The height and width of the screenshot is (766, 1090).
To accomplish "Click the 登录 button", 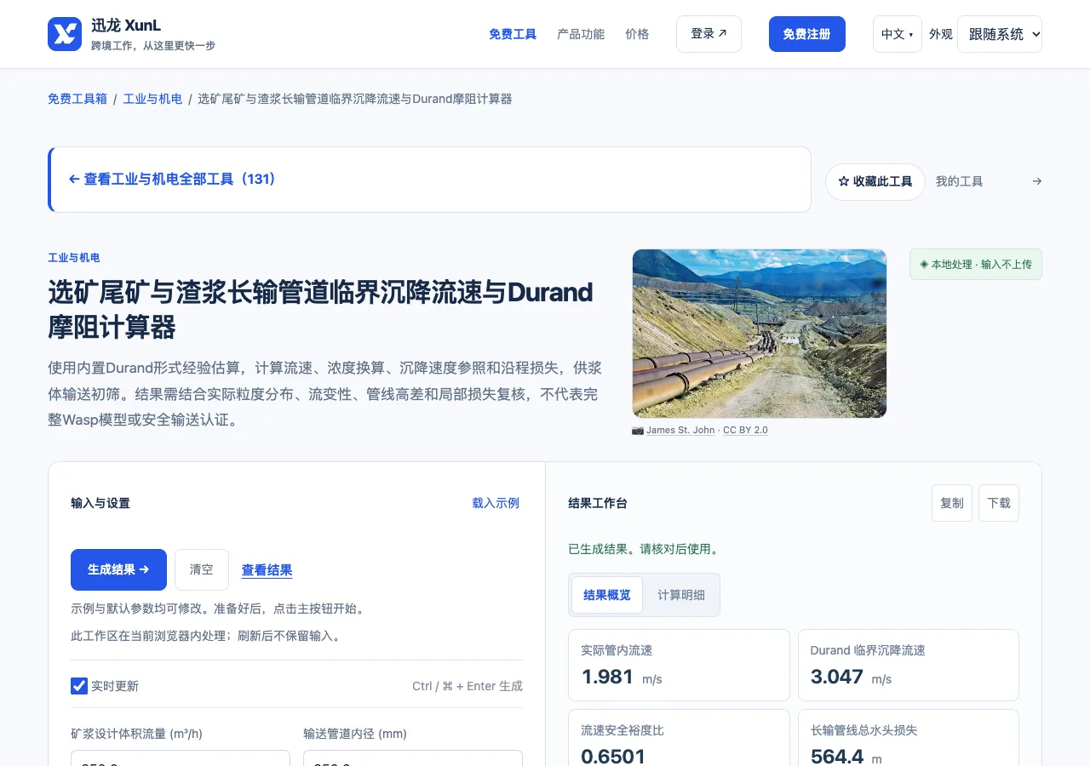I will click(x=708, y=34).
